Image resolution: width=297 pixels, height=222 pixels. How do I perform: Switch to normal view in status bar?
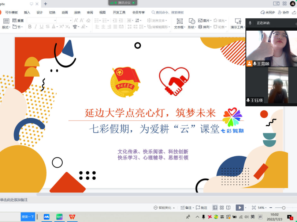(215, 208)
